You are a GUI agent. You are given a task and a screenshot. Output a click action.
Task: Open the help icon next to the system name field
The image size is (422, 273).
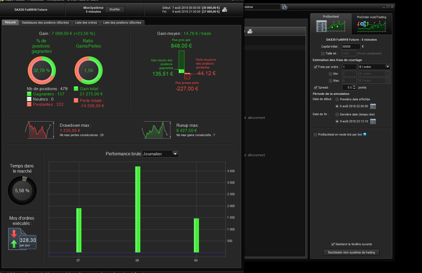coord(285,7)
